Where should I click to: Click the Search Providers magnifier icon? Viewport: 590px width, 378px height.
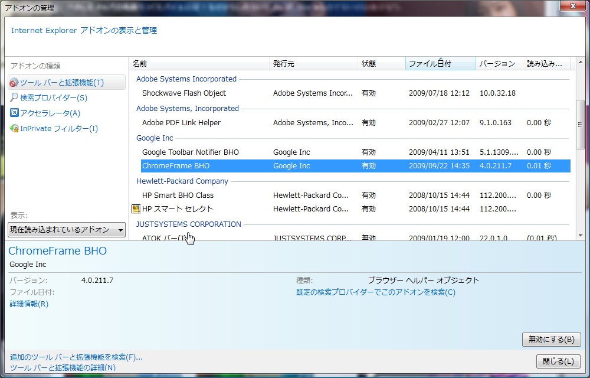pos(14,97)
